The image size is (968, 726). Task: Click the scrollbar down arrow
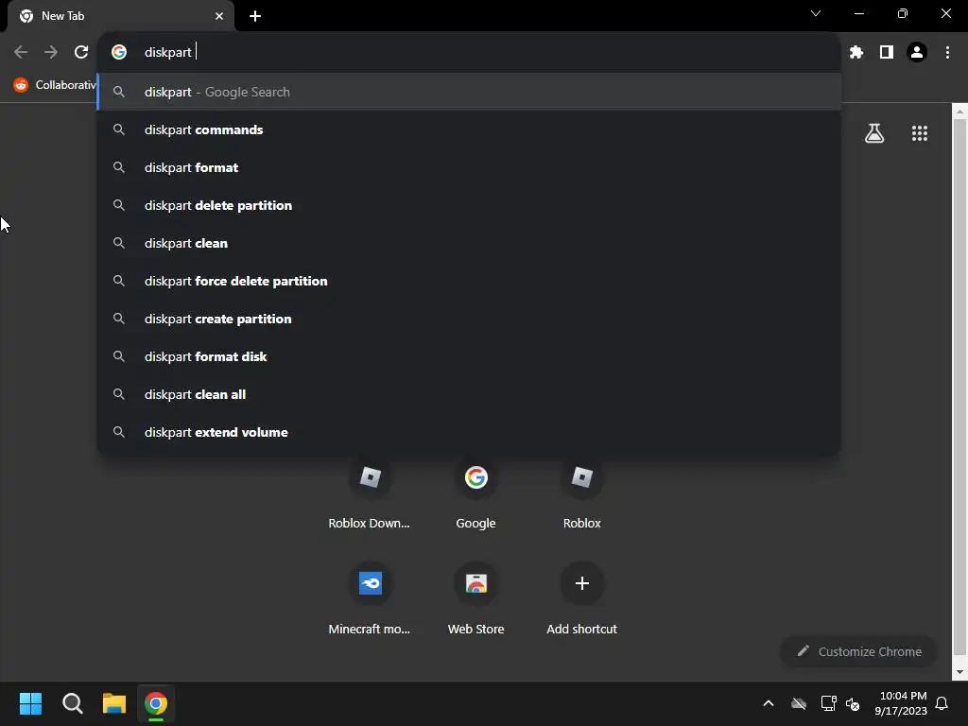959,672
